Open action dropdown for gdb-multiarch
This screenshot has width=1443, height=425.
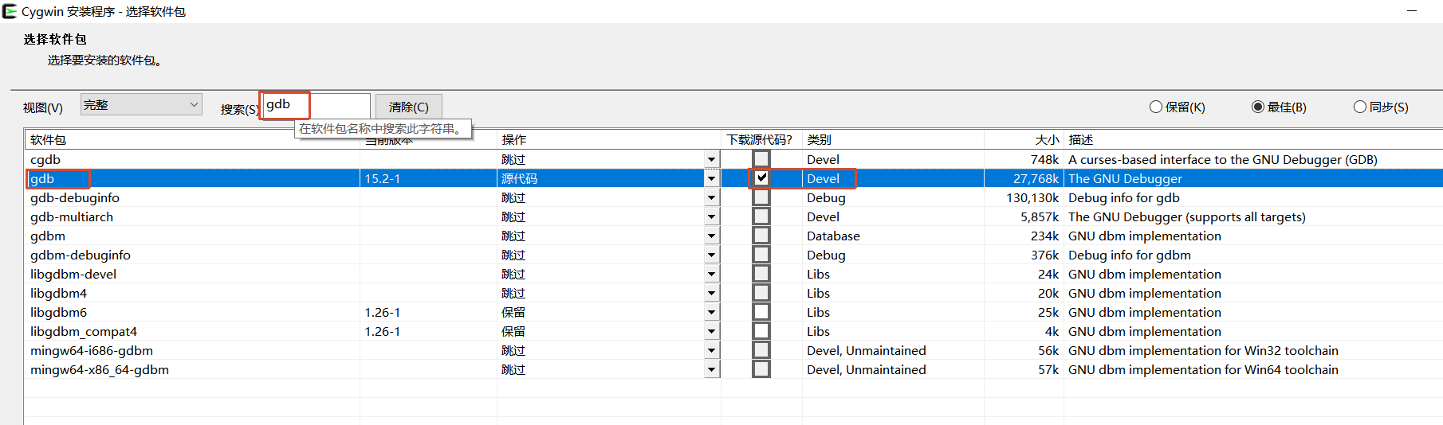point(711,216)
